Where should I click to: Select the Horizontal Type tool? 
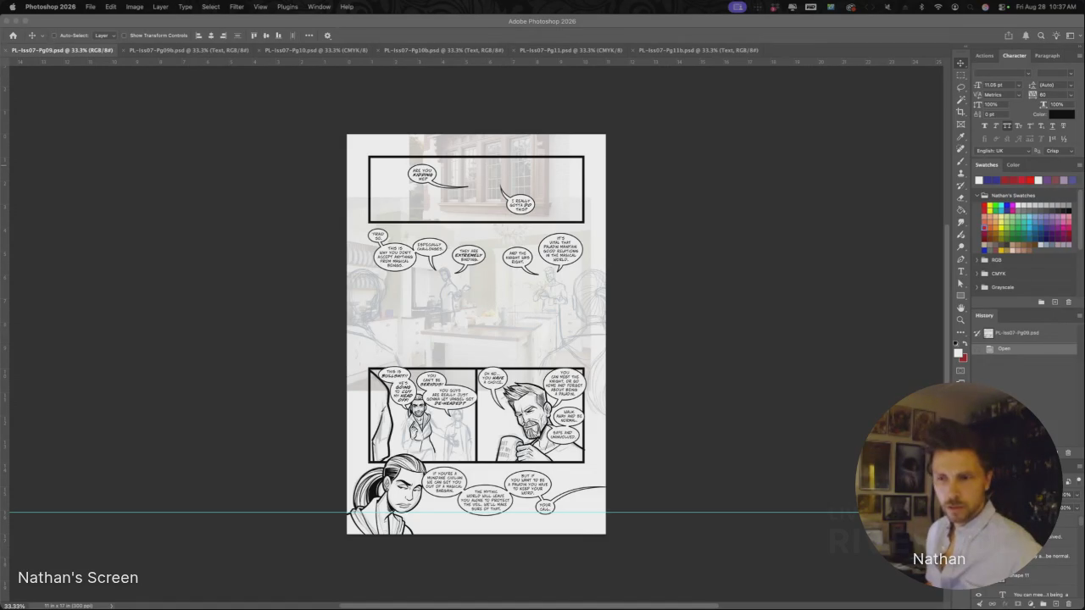pyautogui.click(x=960, y=271)
